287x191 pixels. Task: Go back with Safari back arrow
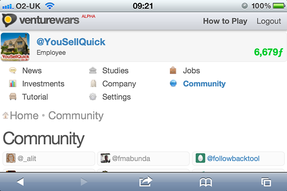pos(20,181)
